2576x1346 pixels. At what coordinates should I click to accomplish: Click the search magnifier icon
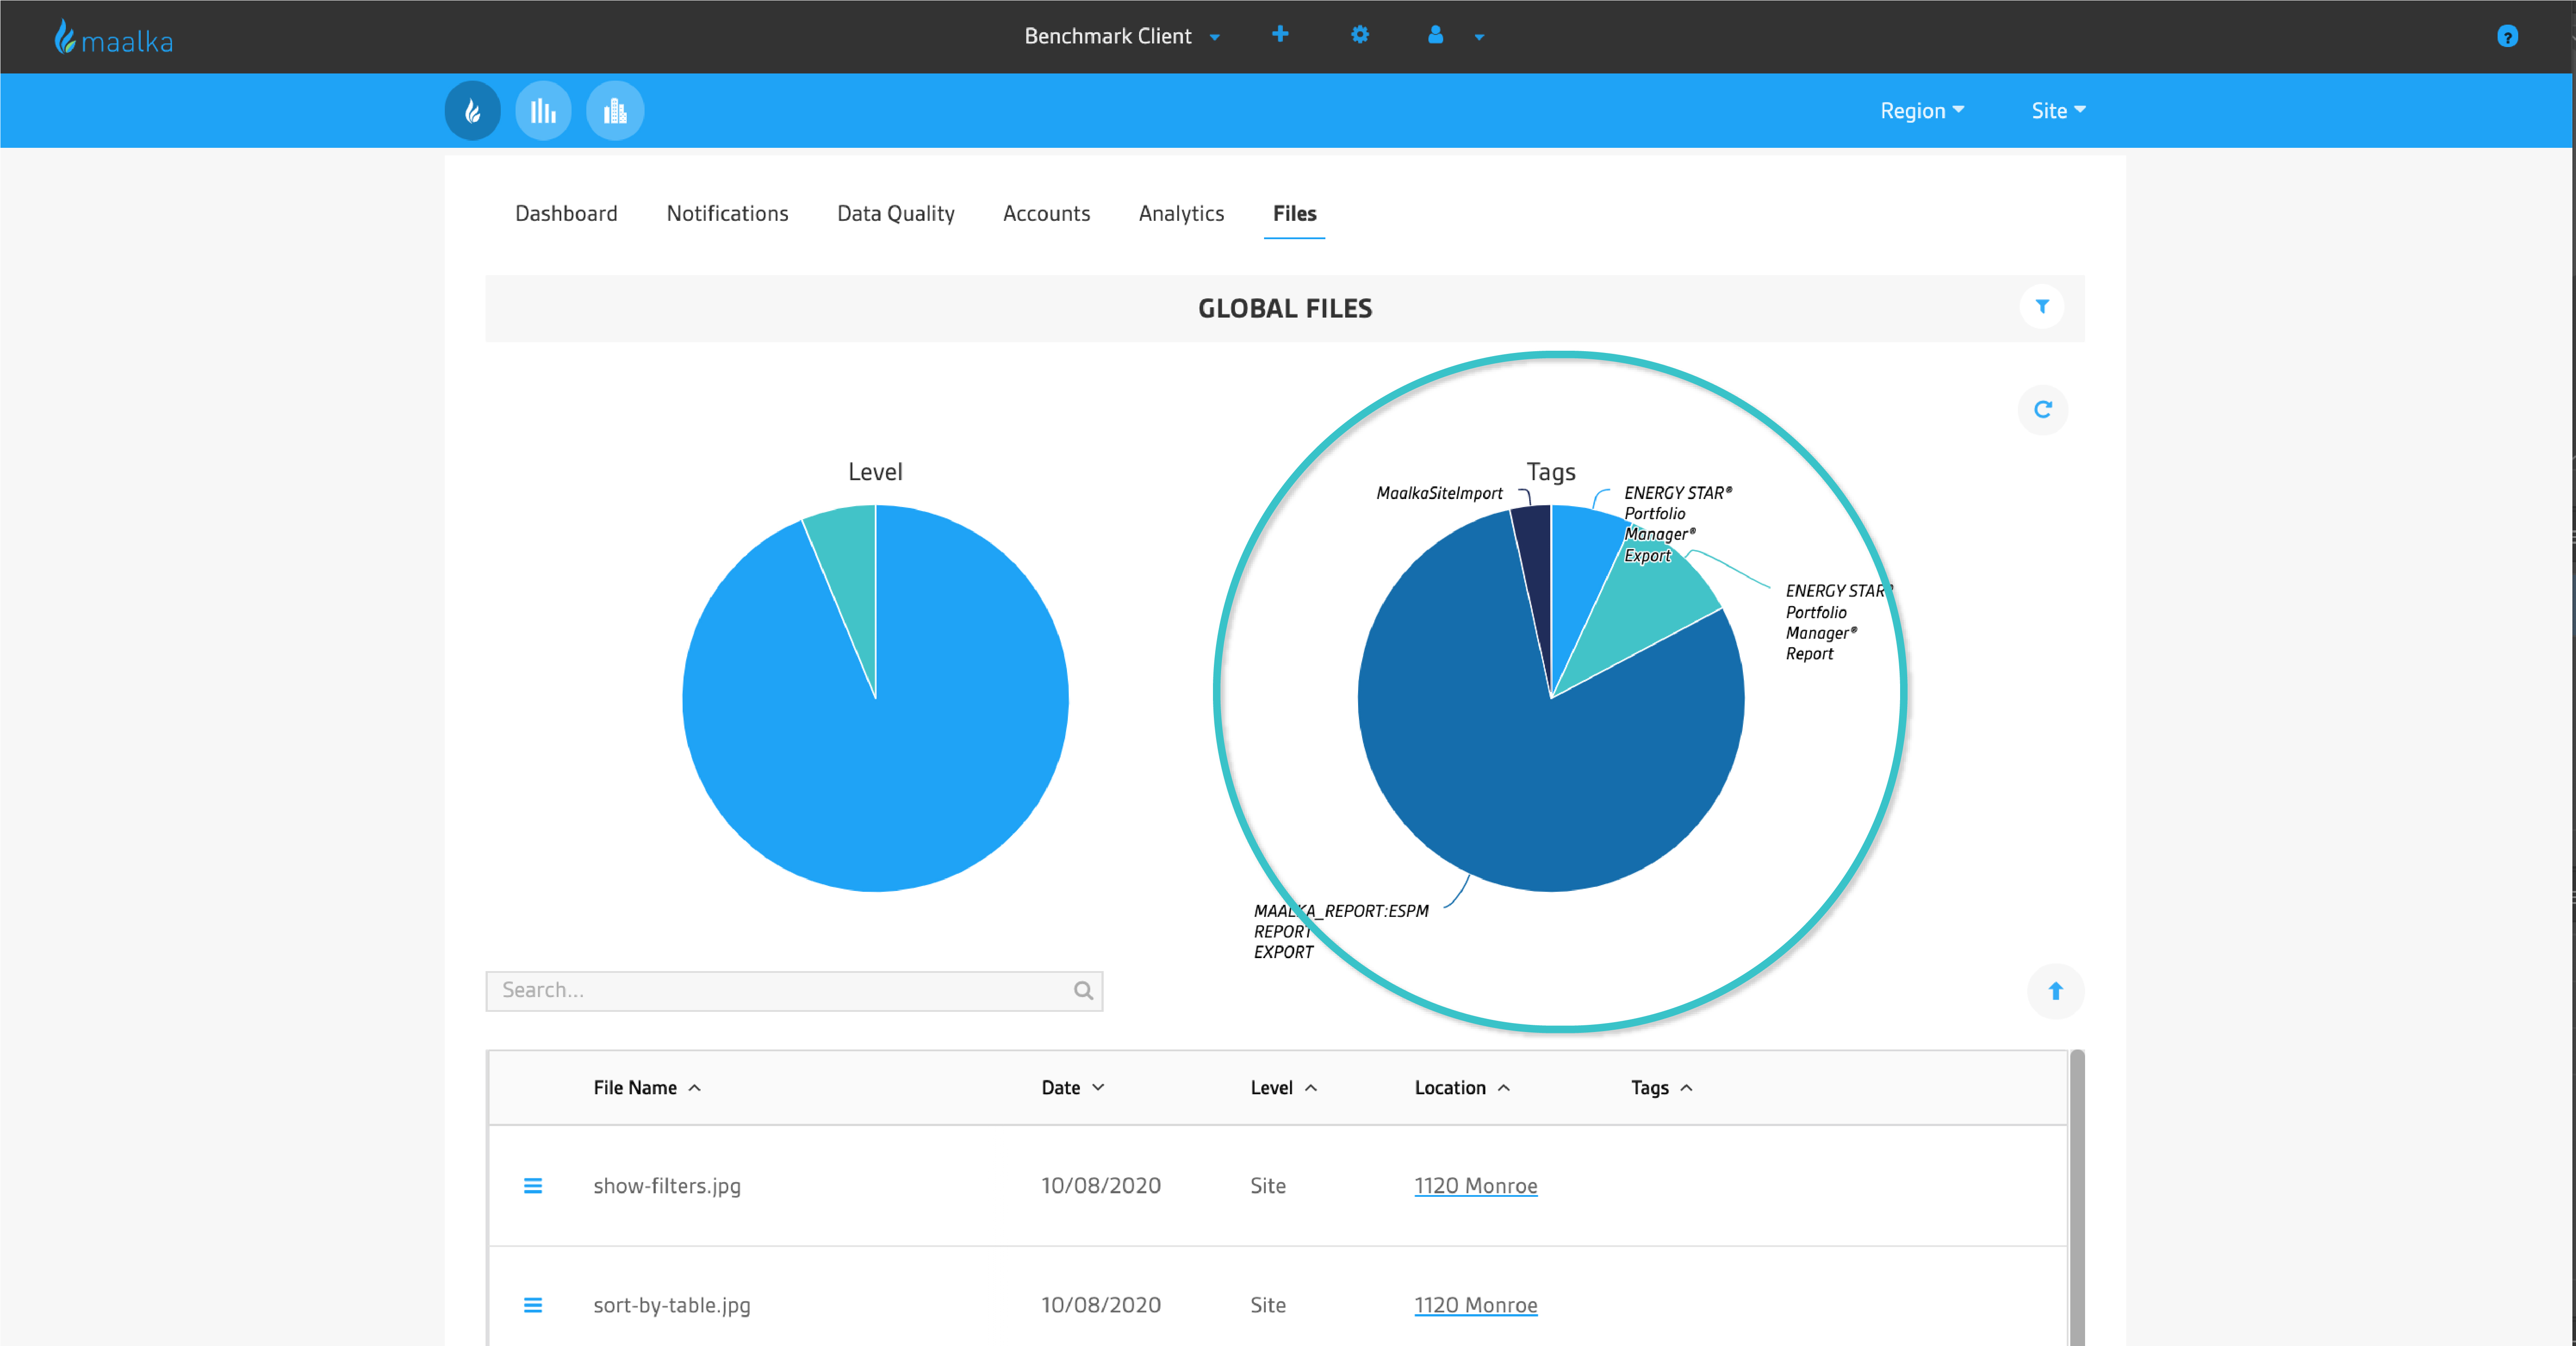pyautogui.click(x=1083, y=990)
